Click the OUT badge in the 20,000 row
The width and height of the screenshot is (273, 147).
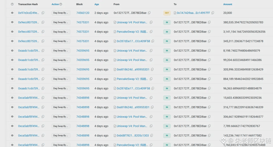(167, 13)
